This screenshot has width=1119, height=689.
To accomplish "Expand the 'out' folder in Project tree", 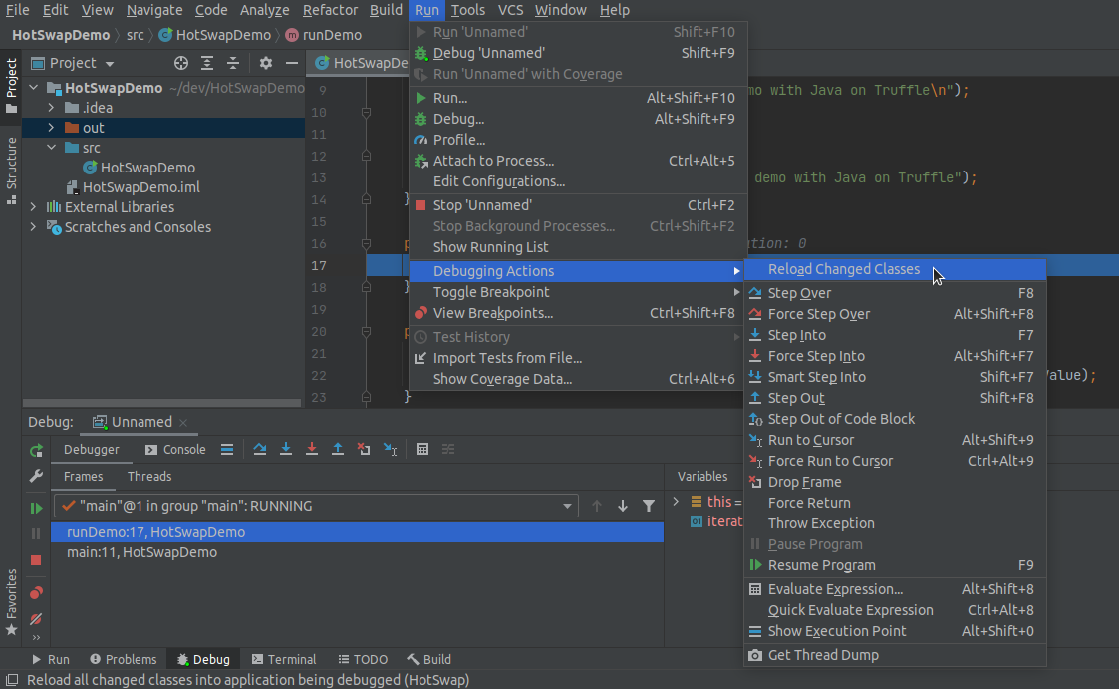I will 51,128.
